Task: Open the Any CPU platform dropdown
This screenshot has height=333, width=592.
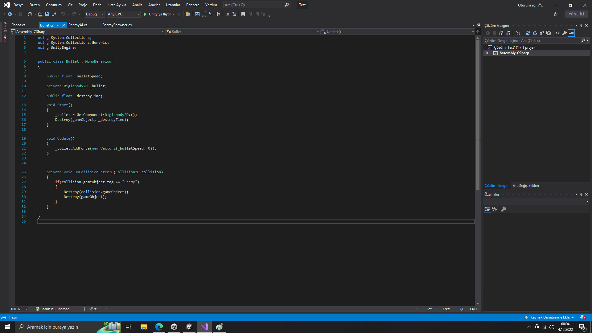Action: click(x=123, y=14)
